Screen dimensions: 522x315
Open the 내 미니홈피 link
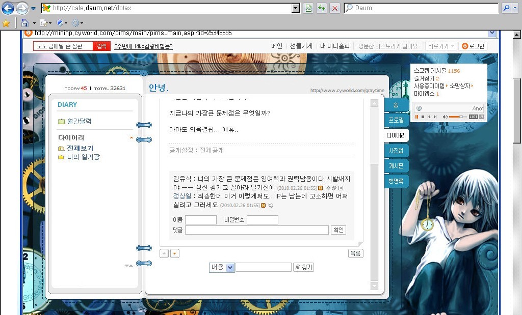click(x=334, y=46)
